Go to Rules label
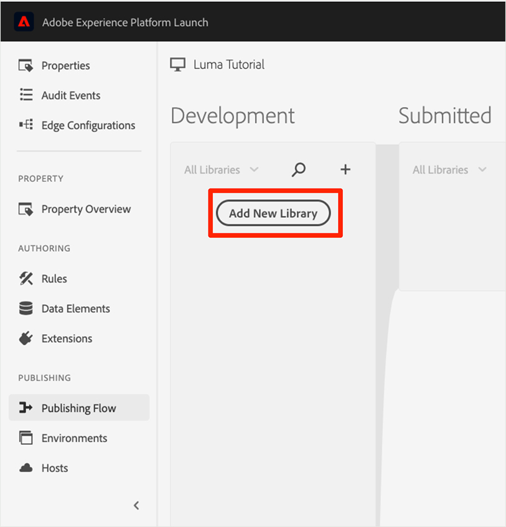Screen dimensions: 506x527 coord(54,279)
